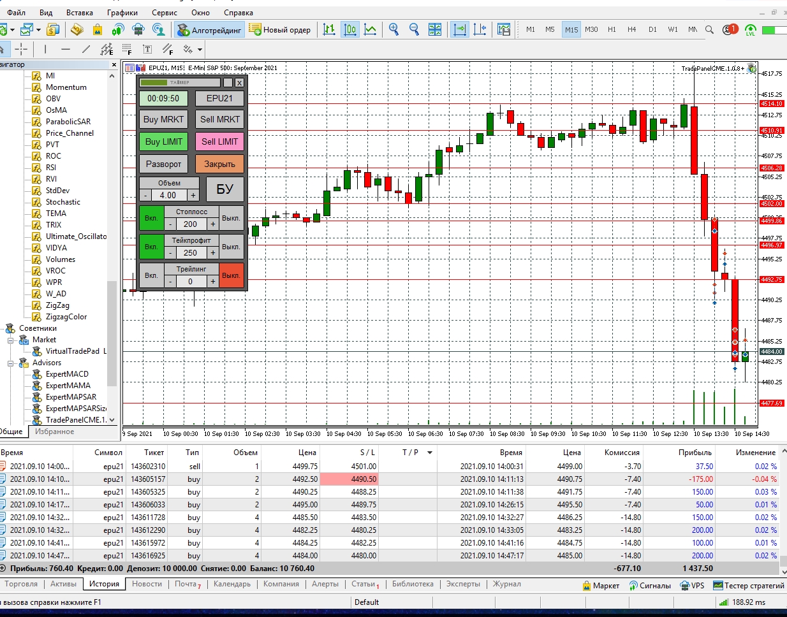Tile chart windows using the grid icon

coord(435,29)
